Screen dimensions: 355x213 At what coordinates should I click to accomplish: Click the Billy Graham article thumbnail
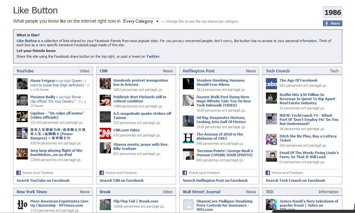coord(105,148)
